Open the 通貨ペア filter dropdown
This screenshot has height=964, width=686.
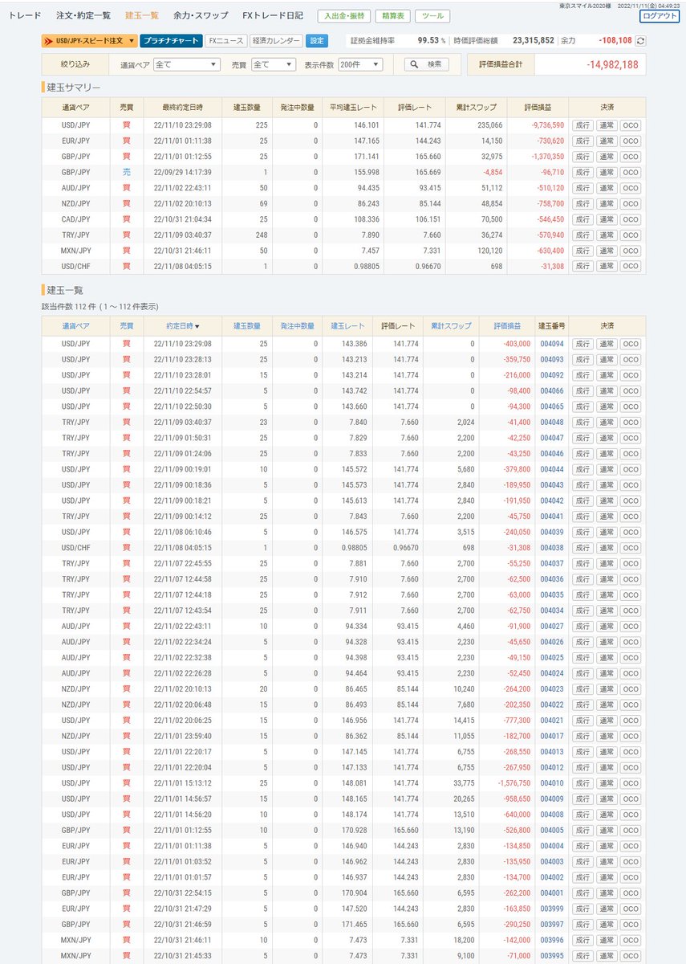click(188, 64)
